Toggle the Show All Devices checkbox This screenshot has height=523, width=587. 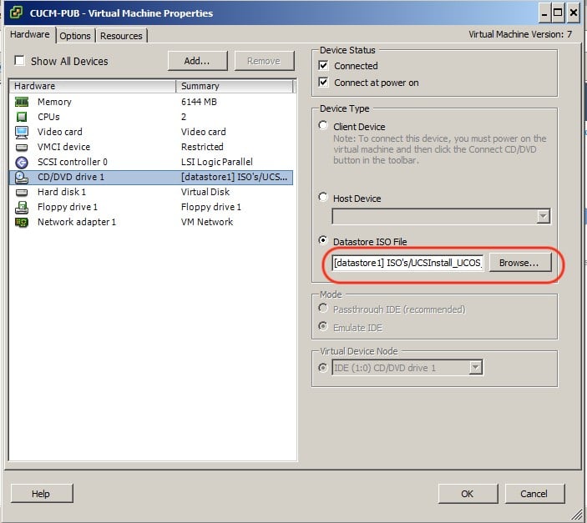point(19,60)
